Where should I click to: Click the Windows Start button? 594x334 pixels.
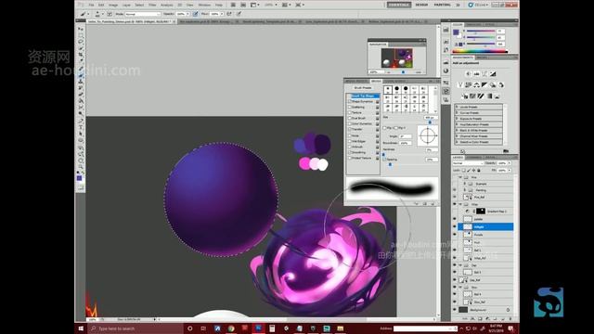point(81,328)
